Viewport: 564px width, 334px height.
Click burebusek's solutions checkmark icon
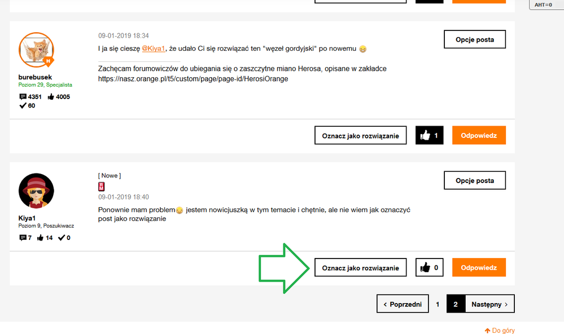coord(23,105)
